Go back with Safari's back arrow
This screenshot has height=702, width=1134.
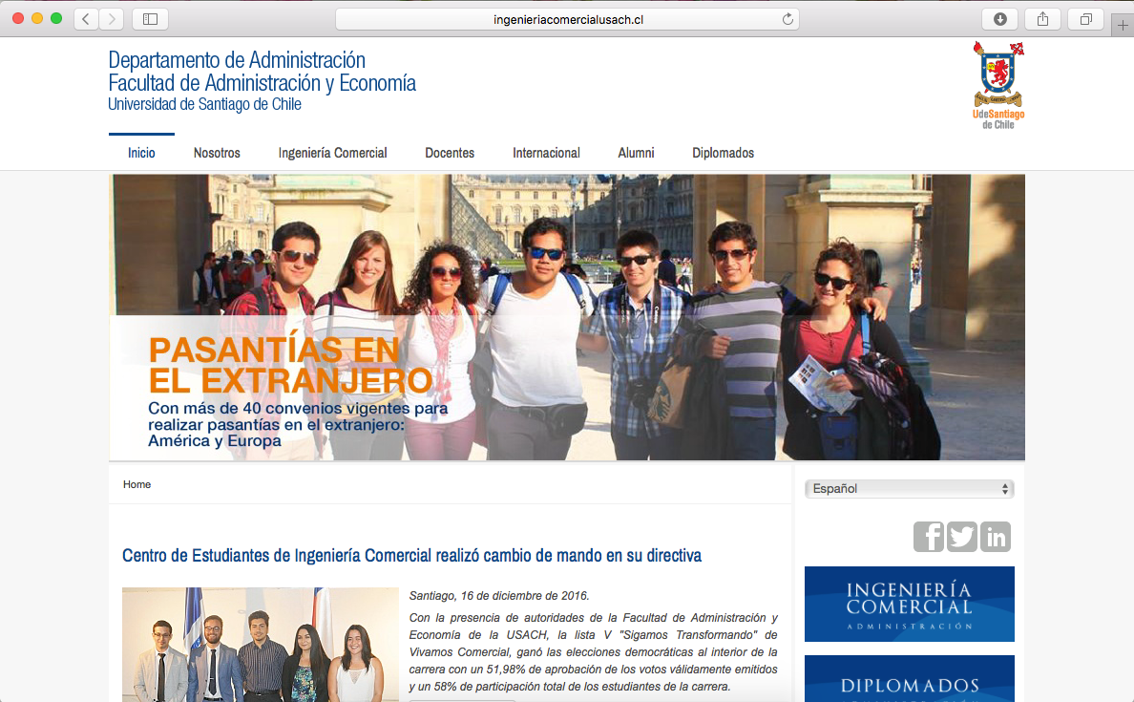click(x=86, y=19)
